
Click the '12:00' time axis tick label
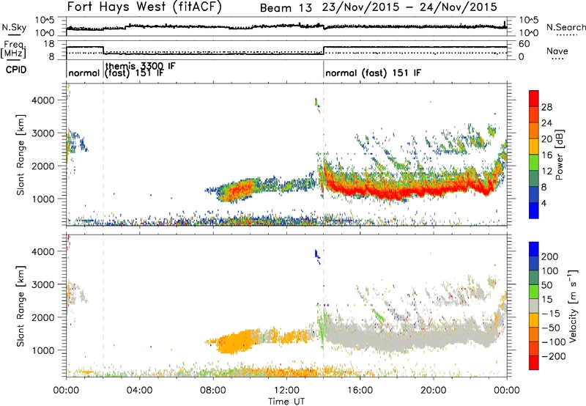(x=286, y=391)
